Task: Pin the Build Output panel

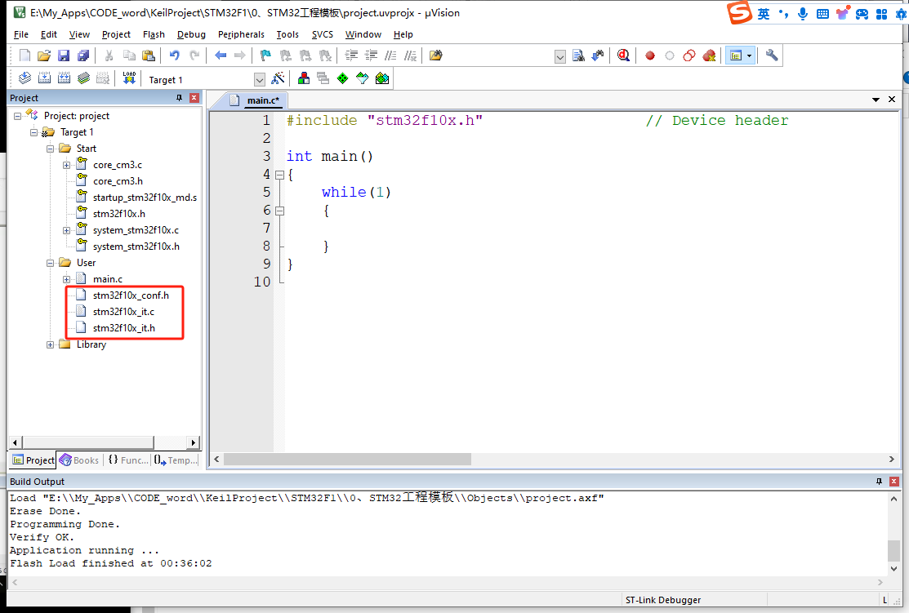Action: 879,482
